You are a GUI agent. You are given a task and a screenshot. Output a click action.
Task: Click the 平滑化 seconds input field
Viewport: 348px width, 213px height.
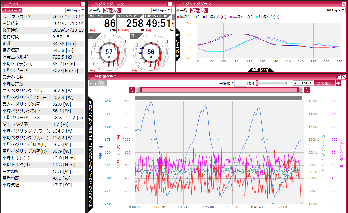pyautogui.click(x=240, y=83)
